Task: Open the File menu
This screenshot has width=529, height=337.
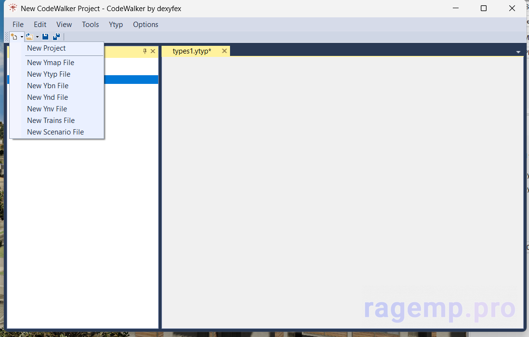Action: [x=18, y=25]
